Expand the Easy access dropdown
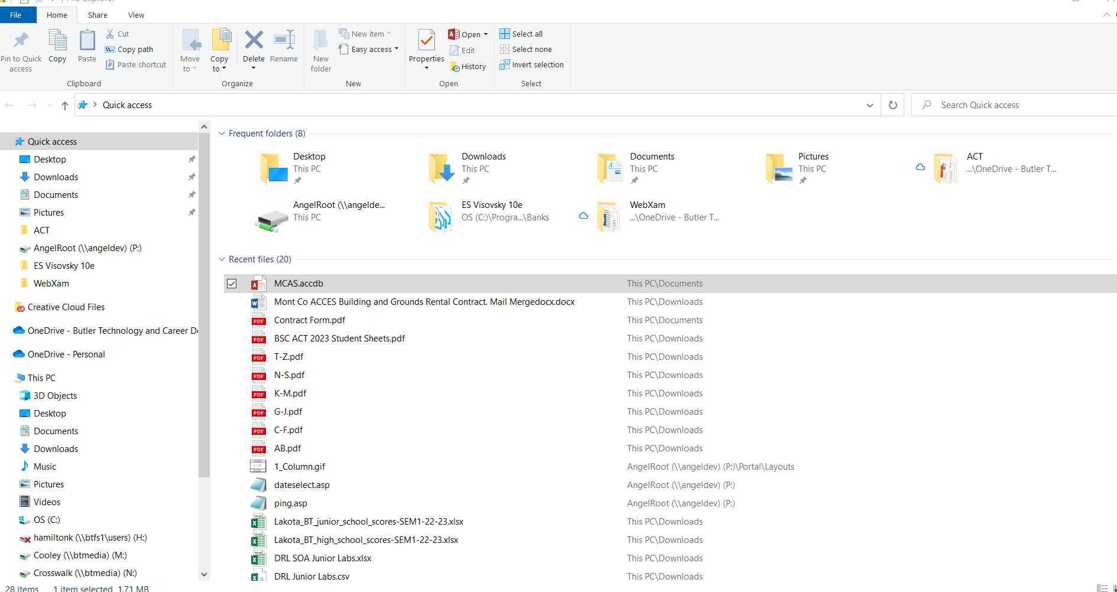The image size is (1117, 592). 396,50
